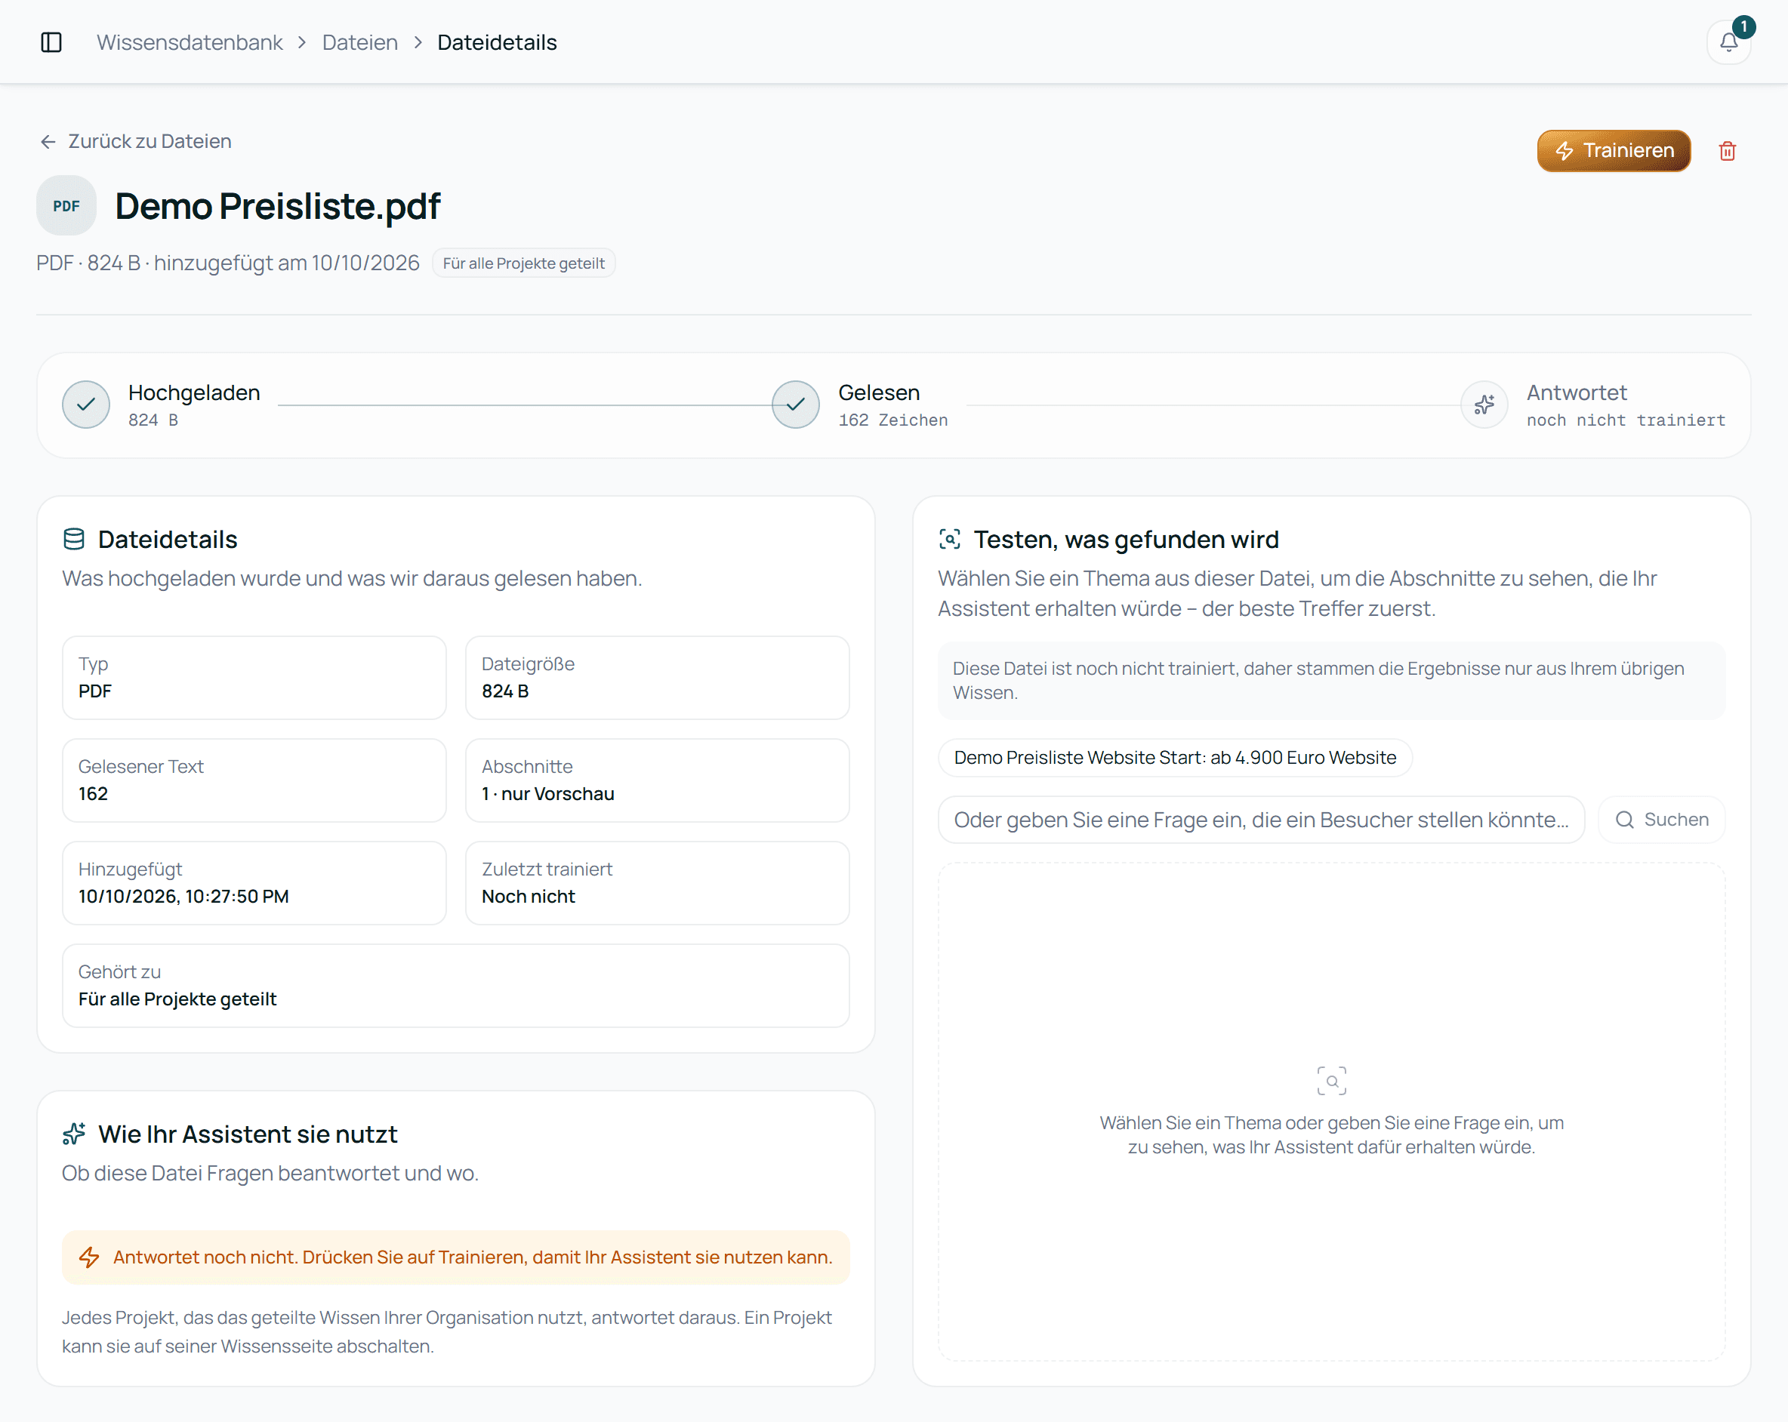Screen dimensions: 1788x1422
Task: Click sparkle icon beside Wie Ihr Assistent heading
Action: [74, 1134]
